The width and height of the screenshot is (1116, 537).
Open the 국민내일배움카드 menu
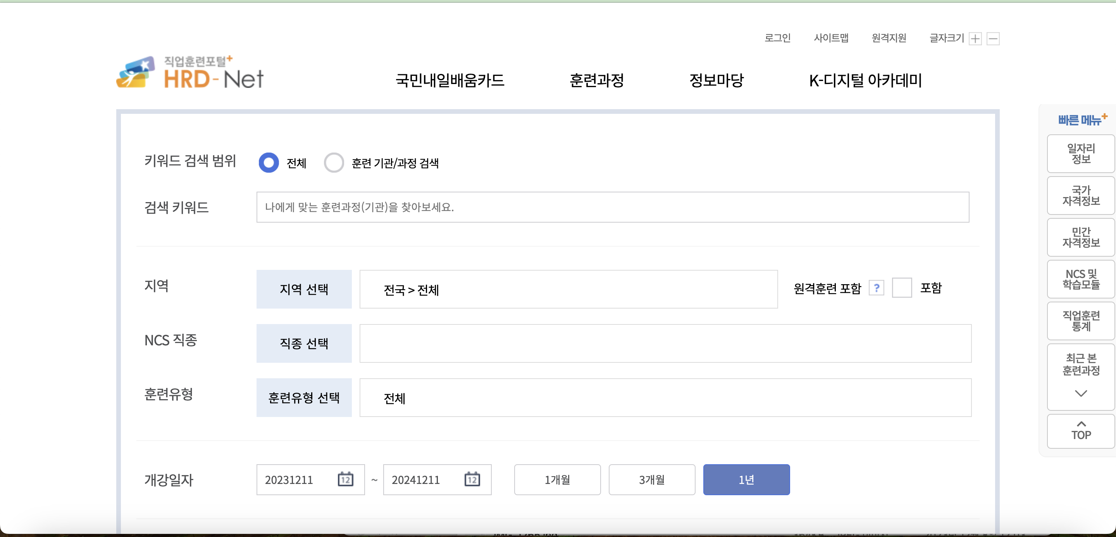[x=449, y=80]
